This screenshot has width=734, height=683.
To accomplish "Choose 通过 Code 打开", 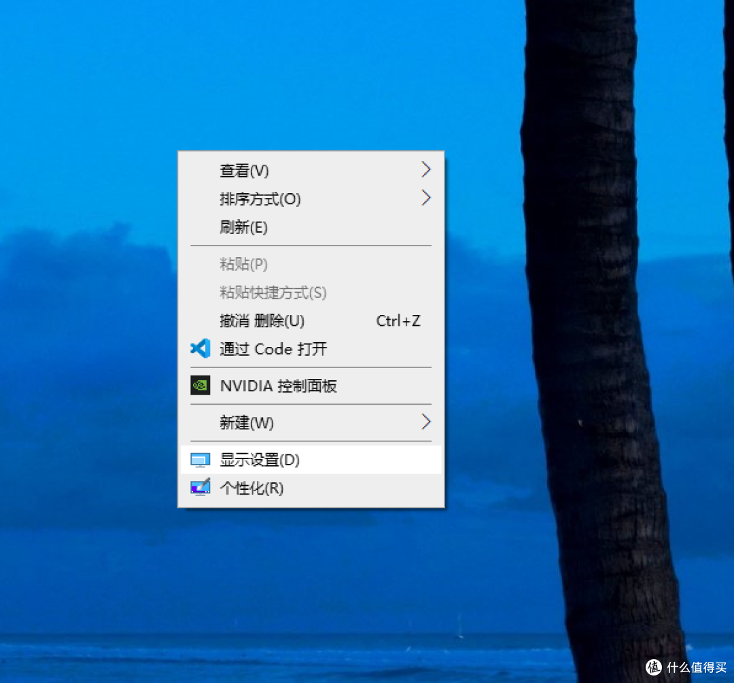I will pos(311,349).
